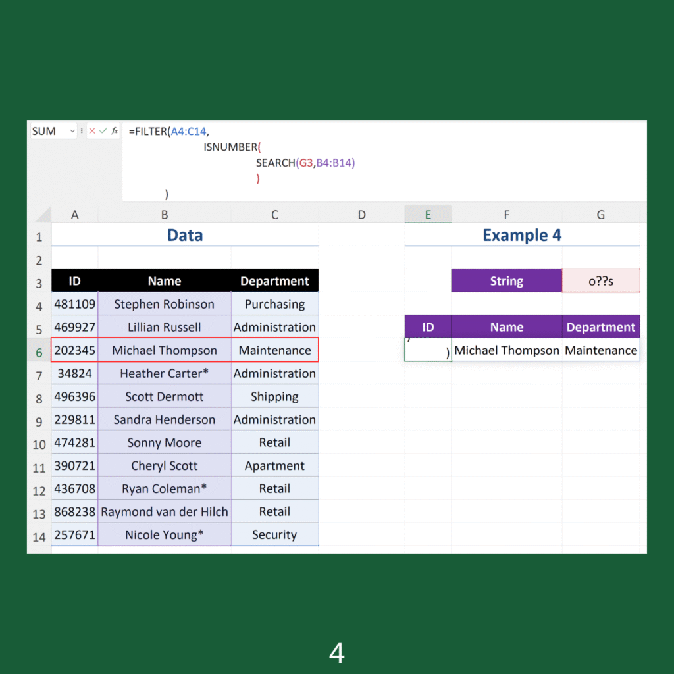Select column B header

tap(164, 215)
